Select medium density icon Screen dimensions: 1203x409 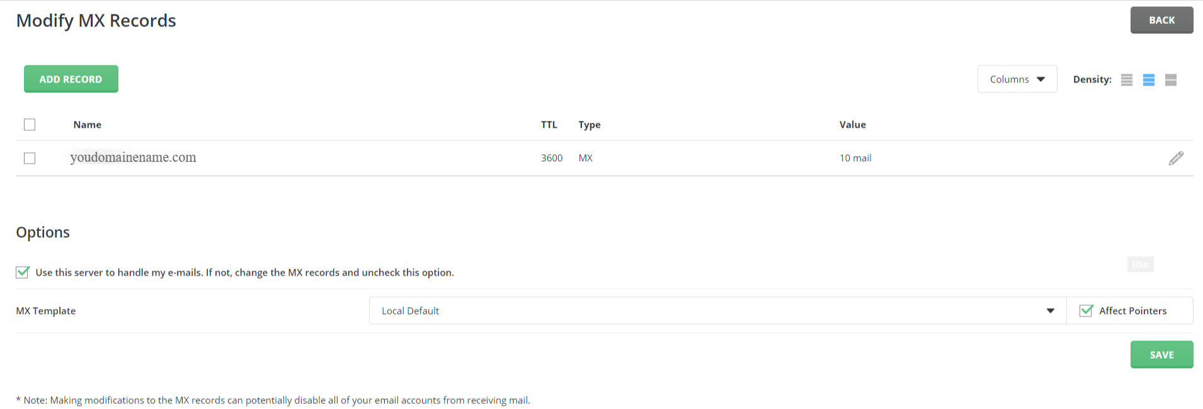click(1149, 80)
